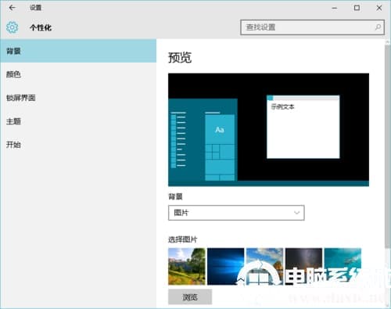The width and height of the screenshot is (391, 309).
Task: Maximize the settings window
Action: coord(357,8)
